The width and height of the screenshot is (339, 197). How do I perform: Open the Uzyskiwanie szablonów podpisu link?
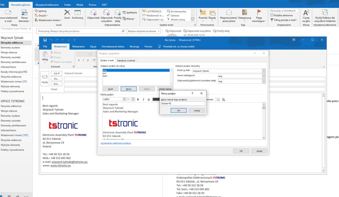point(116,143)
